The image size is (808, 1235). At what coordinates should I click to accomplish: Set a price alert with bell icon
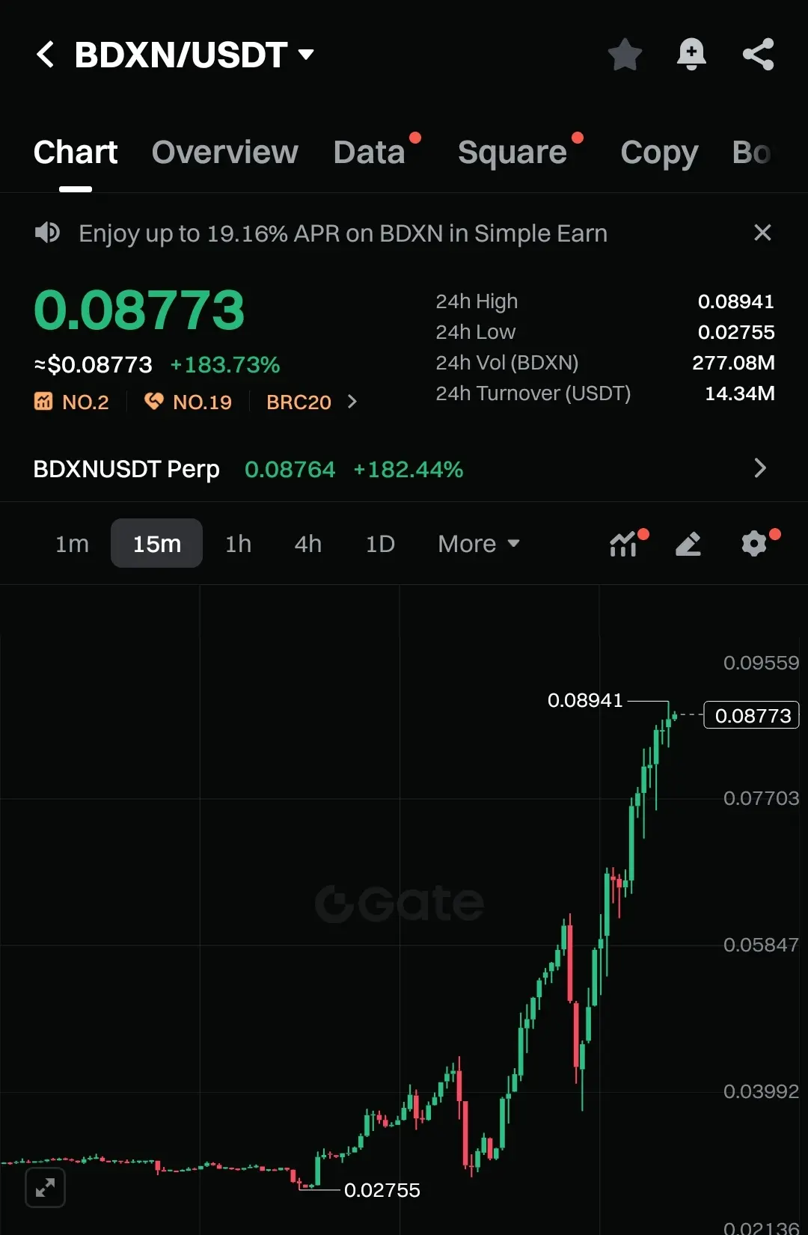691,55
